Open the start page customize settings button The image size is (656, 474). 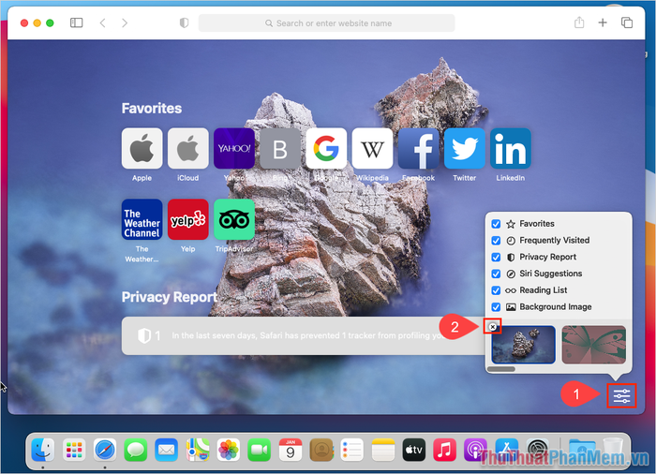[x=621, y=395]
